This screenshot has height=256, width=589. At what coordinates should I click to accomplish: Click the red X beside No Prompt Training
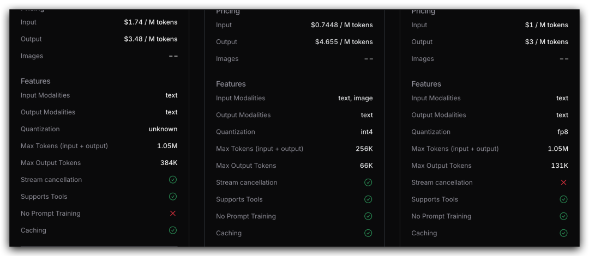coord(173,214)
